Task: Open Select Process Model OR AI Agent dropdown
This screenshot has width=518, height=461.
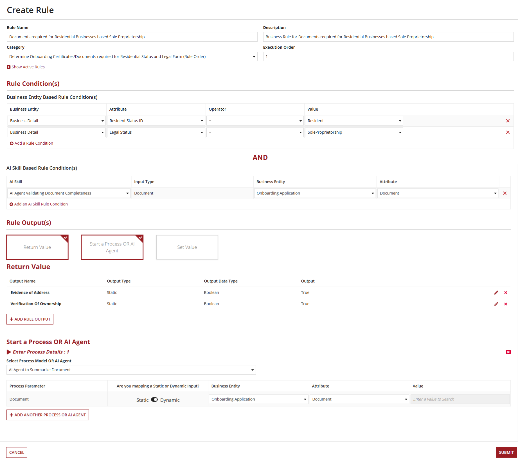Action: point(131,370)
